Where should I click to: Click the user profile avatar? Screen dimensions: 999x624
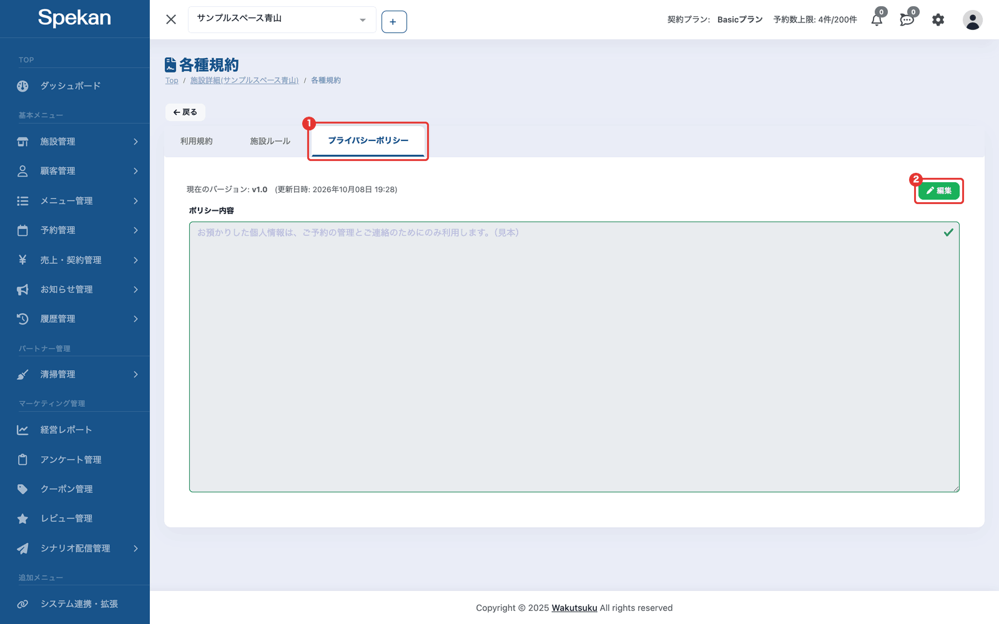(x=972, y=20)
